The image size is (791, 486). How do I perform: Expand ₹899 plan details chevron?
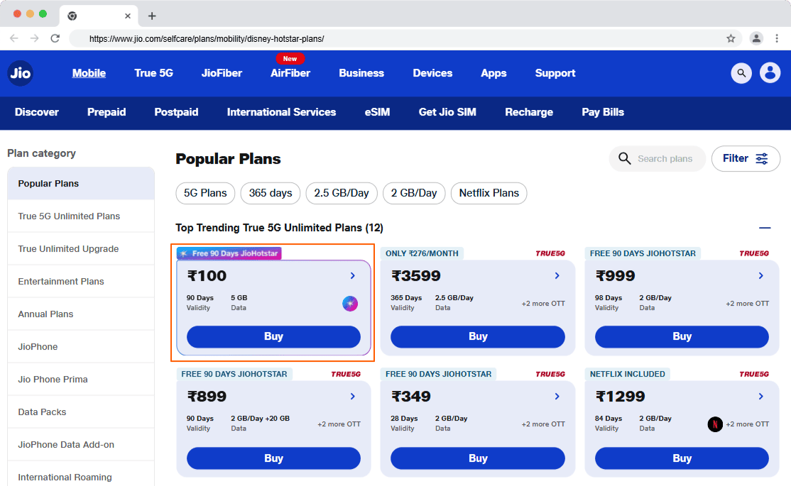[353, 397]
